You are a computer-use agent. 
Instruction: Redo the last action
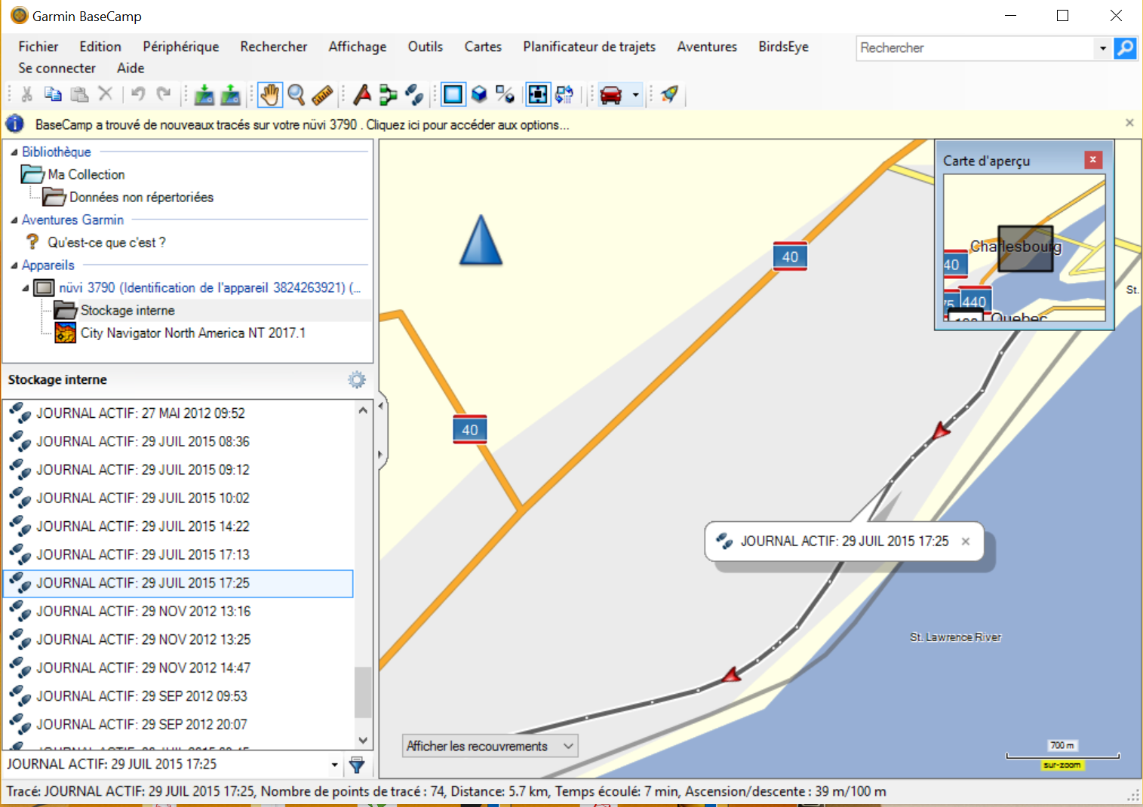pos(164,94)
